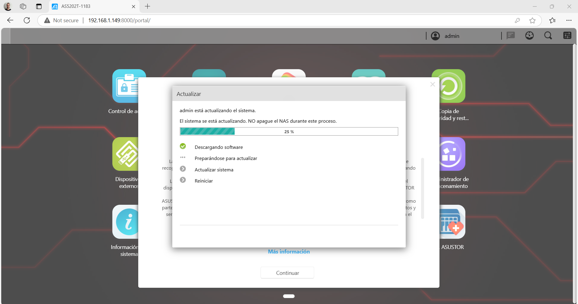Open the activity monitor gauge icon

pos(529,36)
